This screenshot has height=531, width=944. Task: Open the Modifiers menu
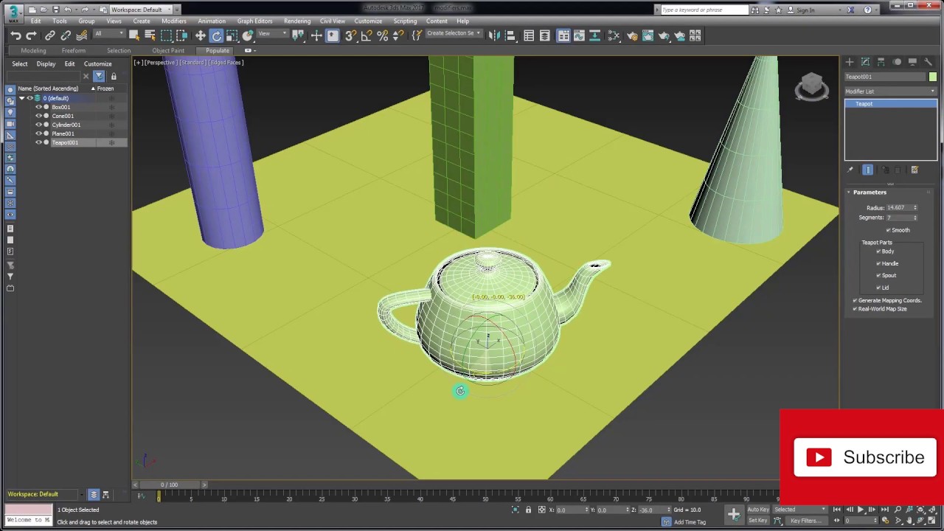tap(174, 21)
